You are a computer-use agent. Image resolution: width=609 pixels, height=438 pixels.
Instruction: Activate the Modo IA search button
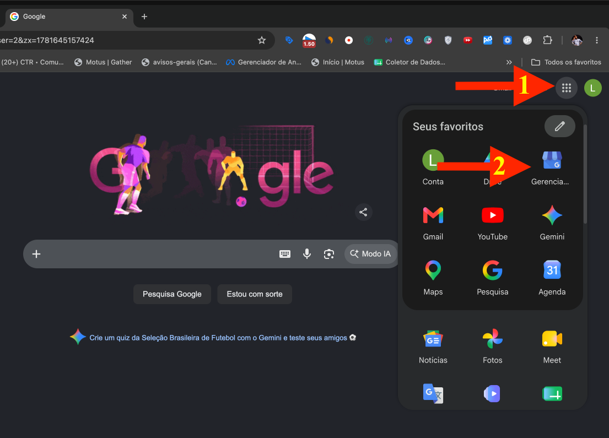point(370,254)
